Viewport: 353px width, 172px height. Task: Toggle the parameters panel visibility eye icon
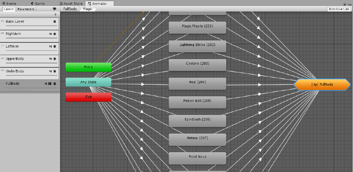[x=54, y=9]
